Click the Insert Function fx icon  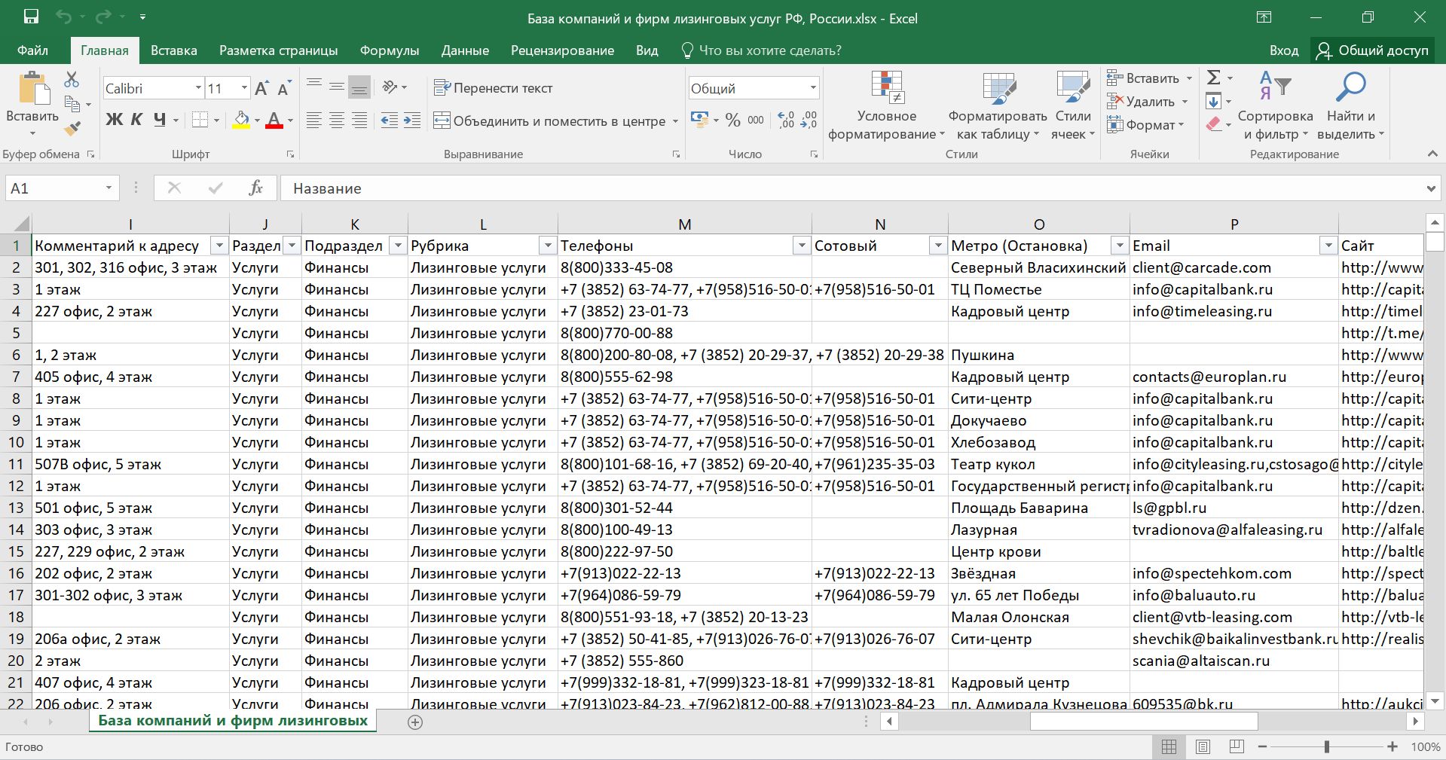click(255, 188)
